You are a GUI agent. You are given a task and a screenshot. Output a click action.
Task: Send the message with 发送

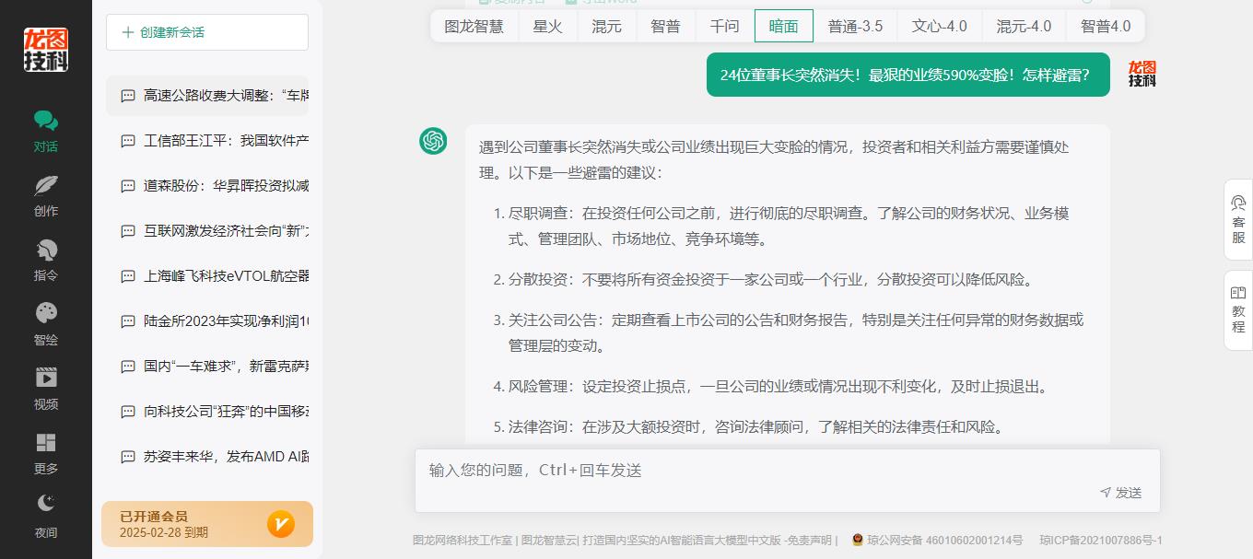pos(1121,493)
